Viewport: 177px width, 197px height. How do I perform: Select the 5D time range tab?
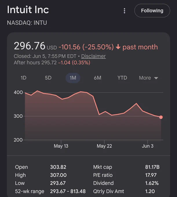click(x=48, y=78)
